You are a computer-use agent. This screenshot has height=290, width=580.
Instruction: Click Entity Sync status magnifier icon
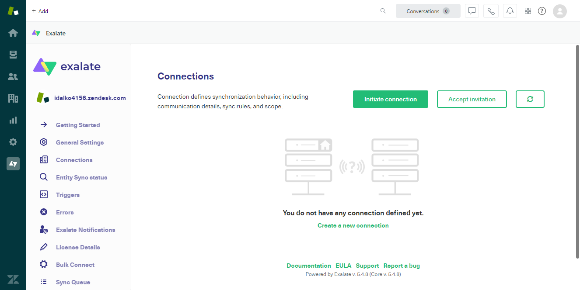[44, 177]
